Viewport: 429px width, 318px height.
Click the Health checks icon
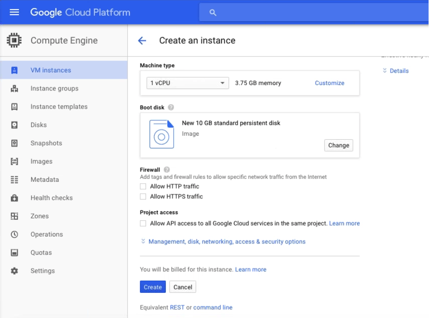(x=14, y=198)
